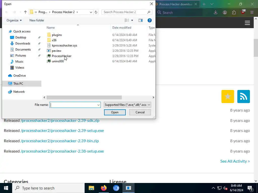Viewport: 258px width, 193px height.
Task: Click the search magnifier in Search Process Hacker 2
Action: (x=149, y=12)
